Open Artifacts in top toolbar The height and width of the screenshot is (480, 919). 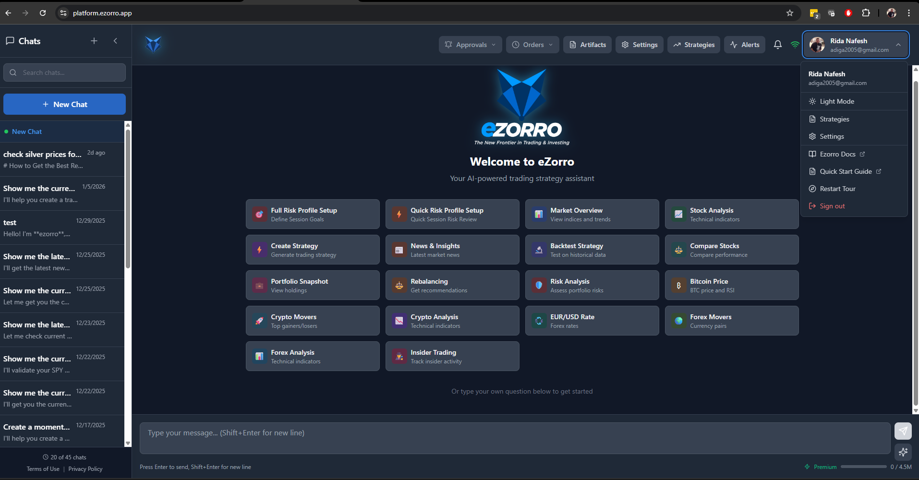point(587,45)
